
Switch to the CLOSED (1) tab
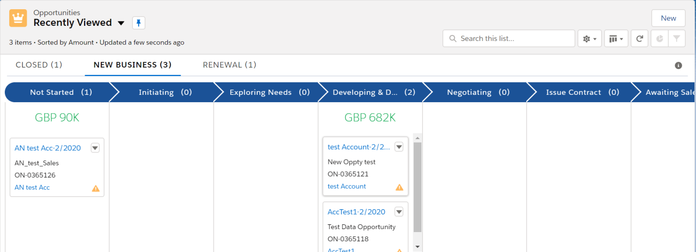(x=39, y=65)
